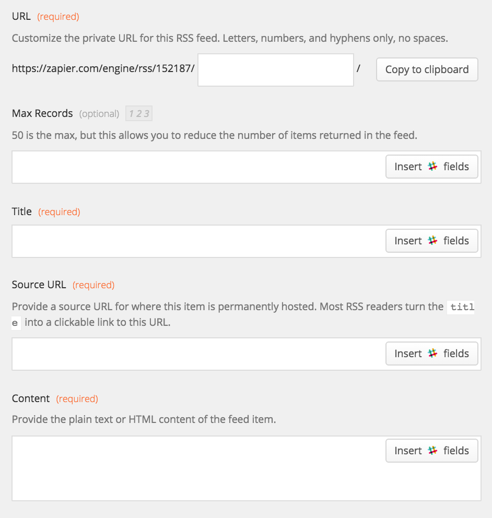Screen dimensions: 492x518
Task: Click into the Source URL text field
Action: (198, 354)
